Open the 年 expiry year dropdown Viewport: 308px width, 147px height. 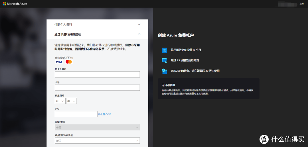(x=71, y=101)
